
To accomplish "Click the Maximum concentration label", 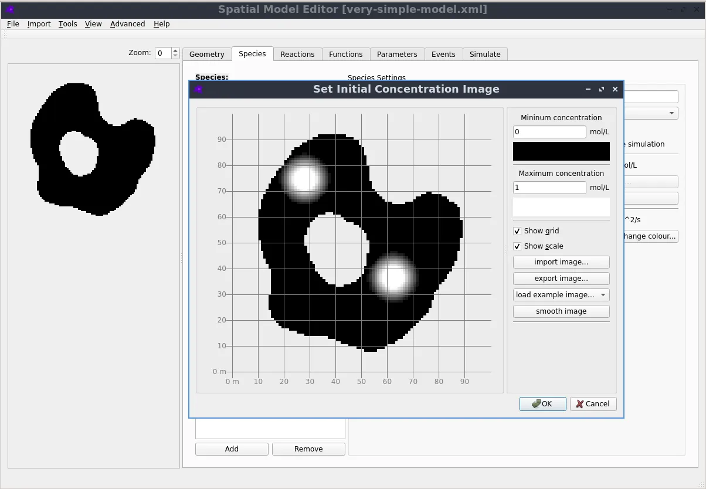I will (x=561, y=174).
